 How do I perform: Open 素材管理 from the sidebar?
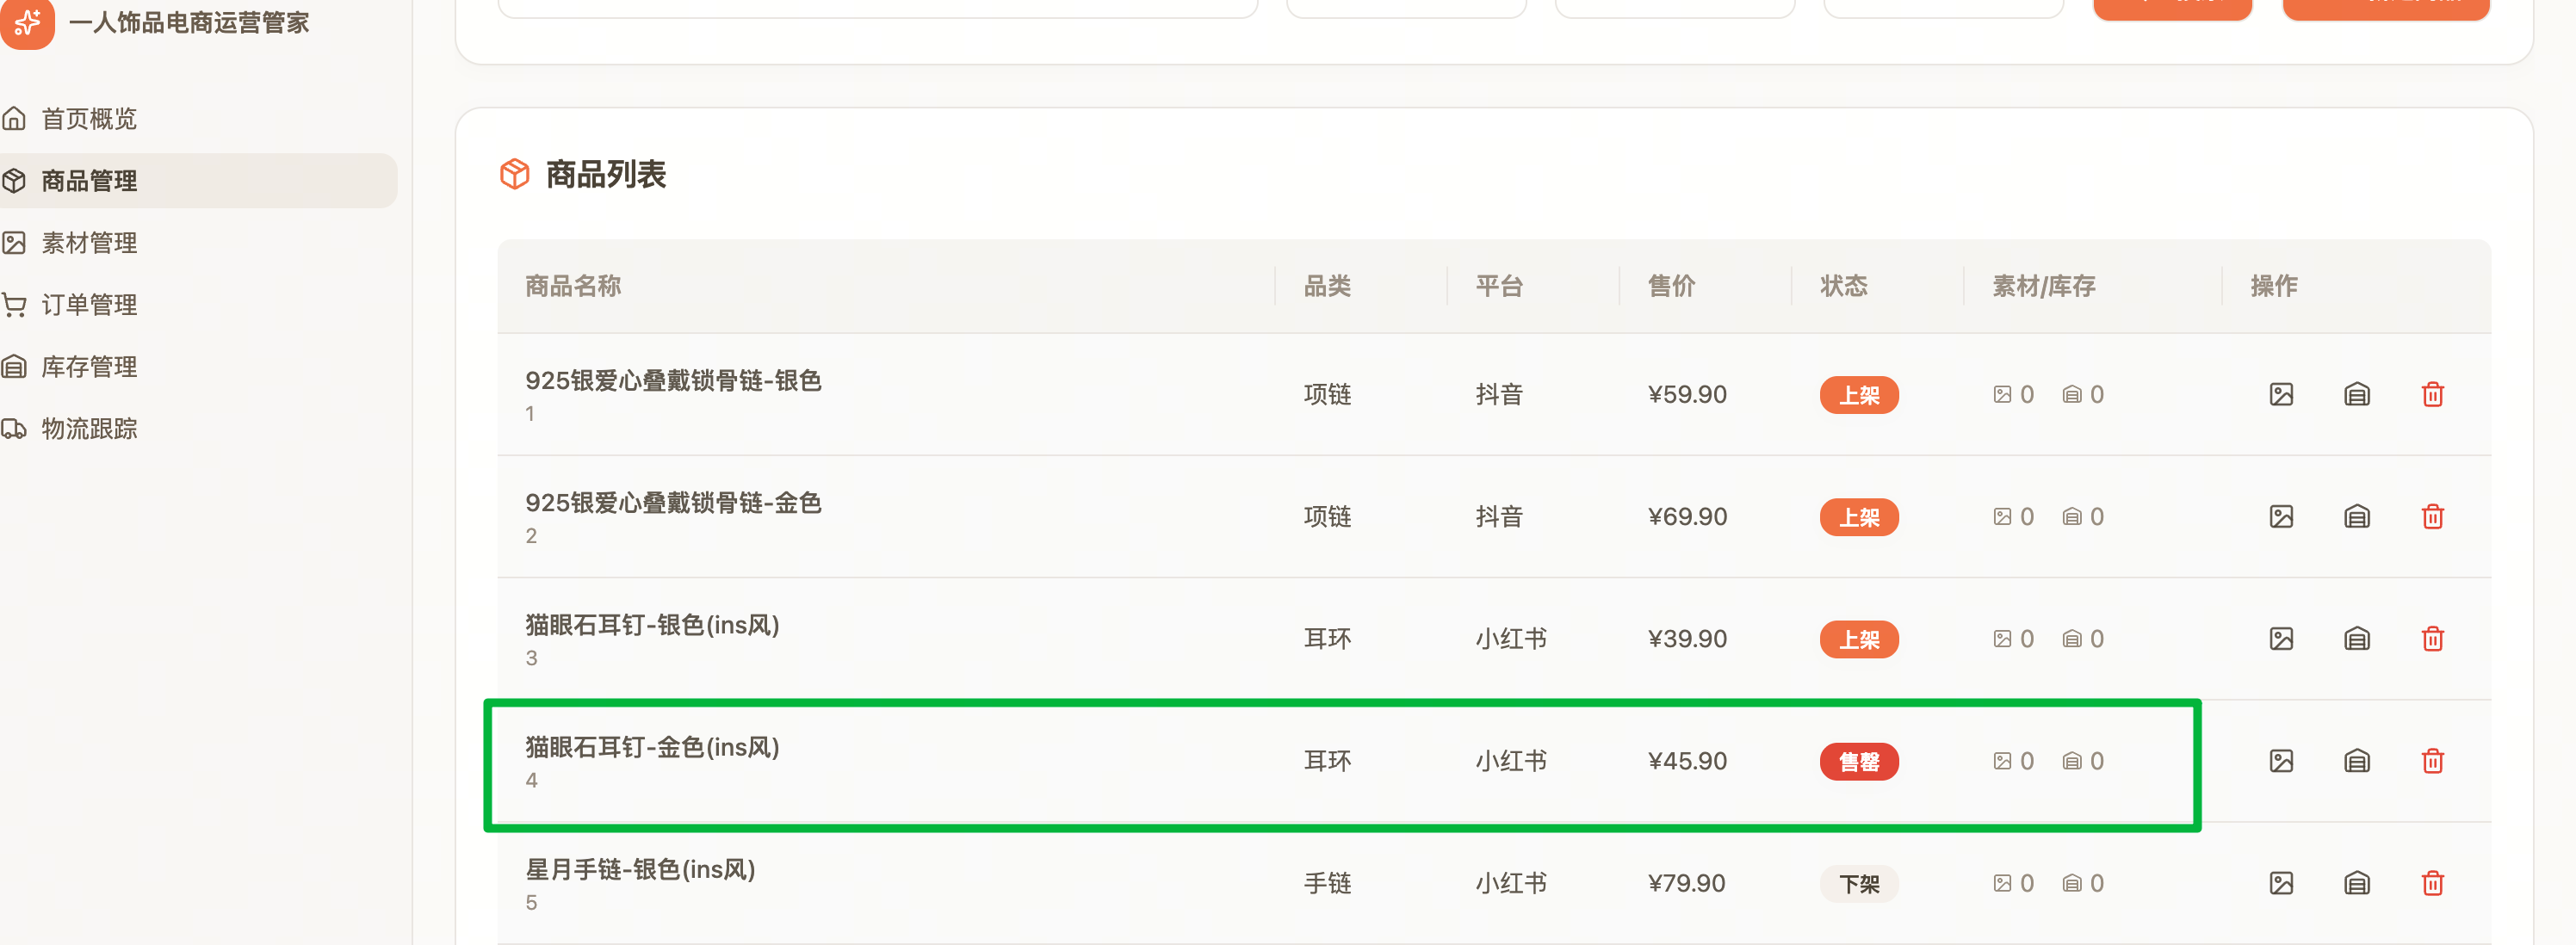point(89,243)
